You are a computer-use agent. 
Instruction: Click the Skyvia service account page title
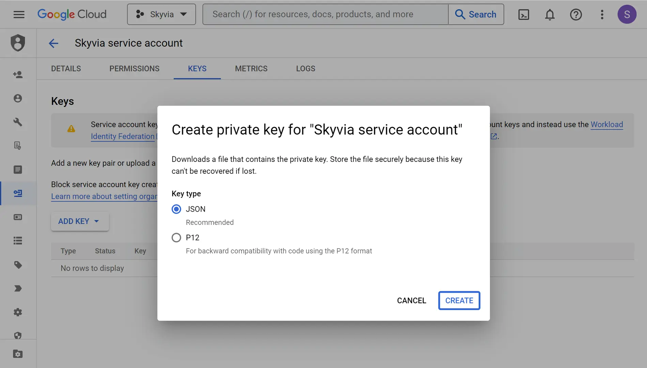click(x=128, y=43)
